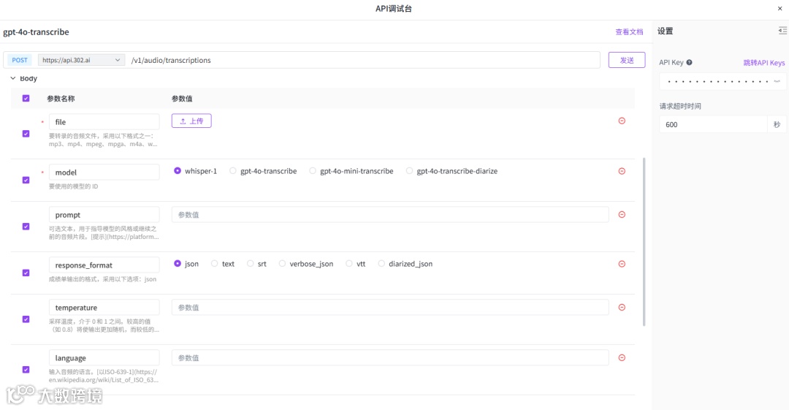Click the 发送 send button
Image resolution: width=789 pixels, height=410 pixels.
627,60
